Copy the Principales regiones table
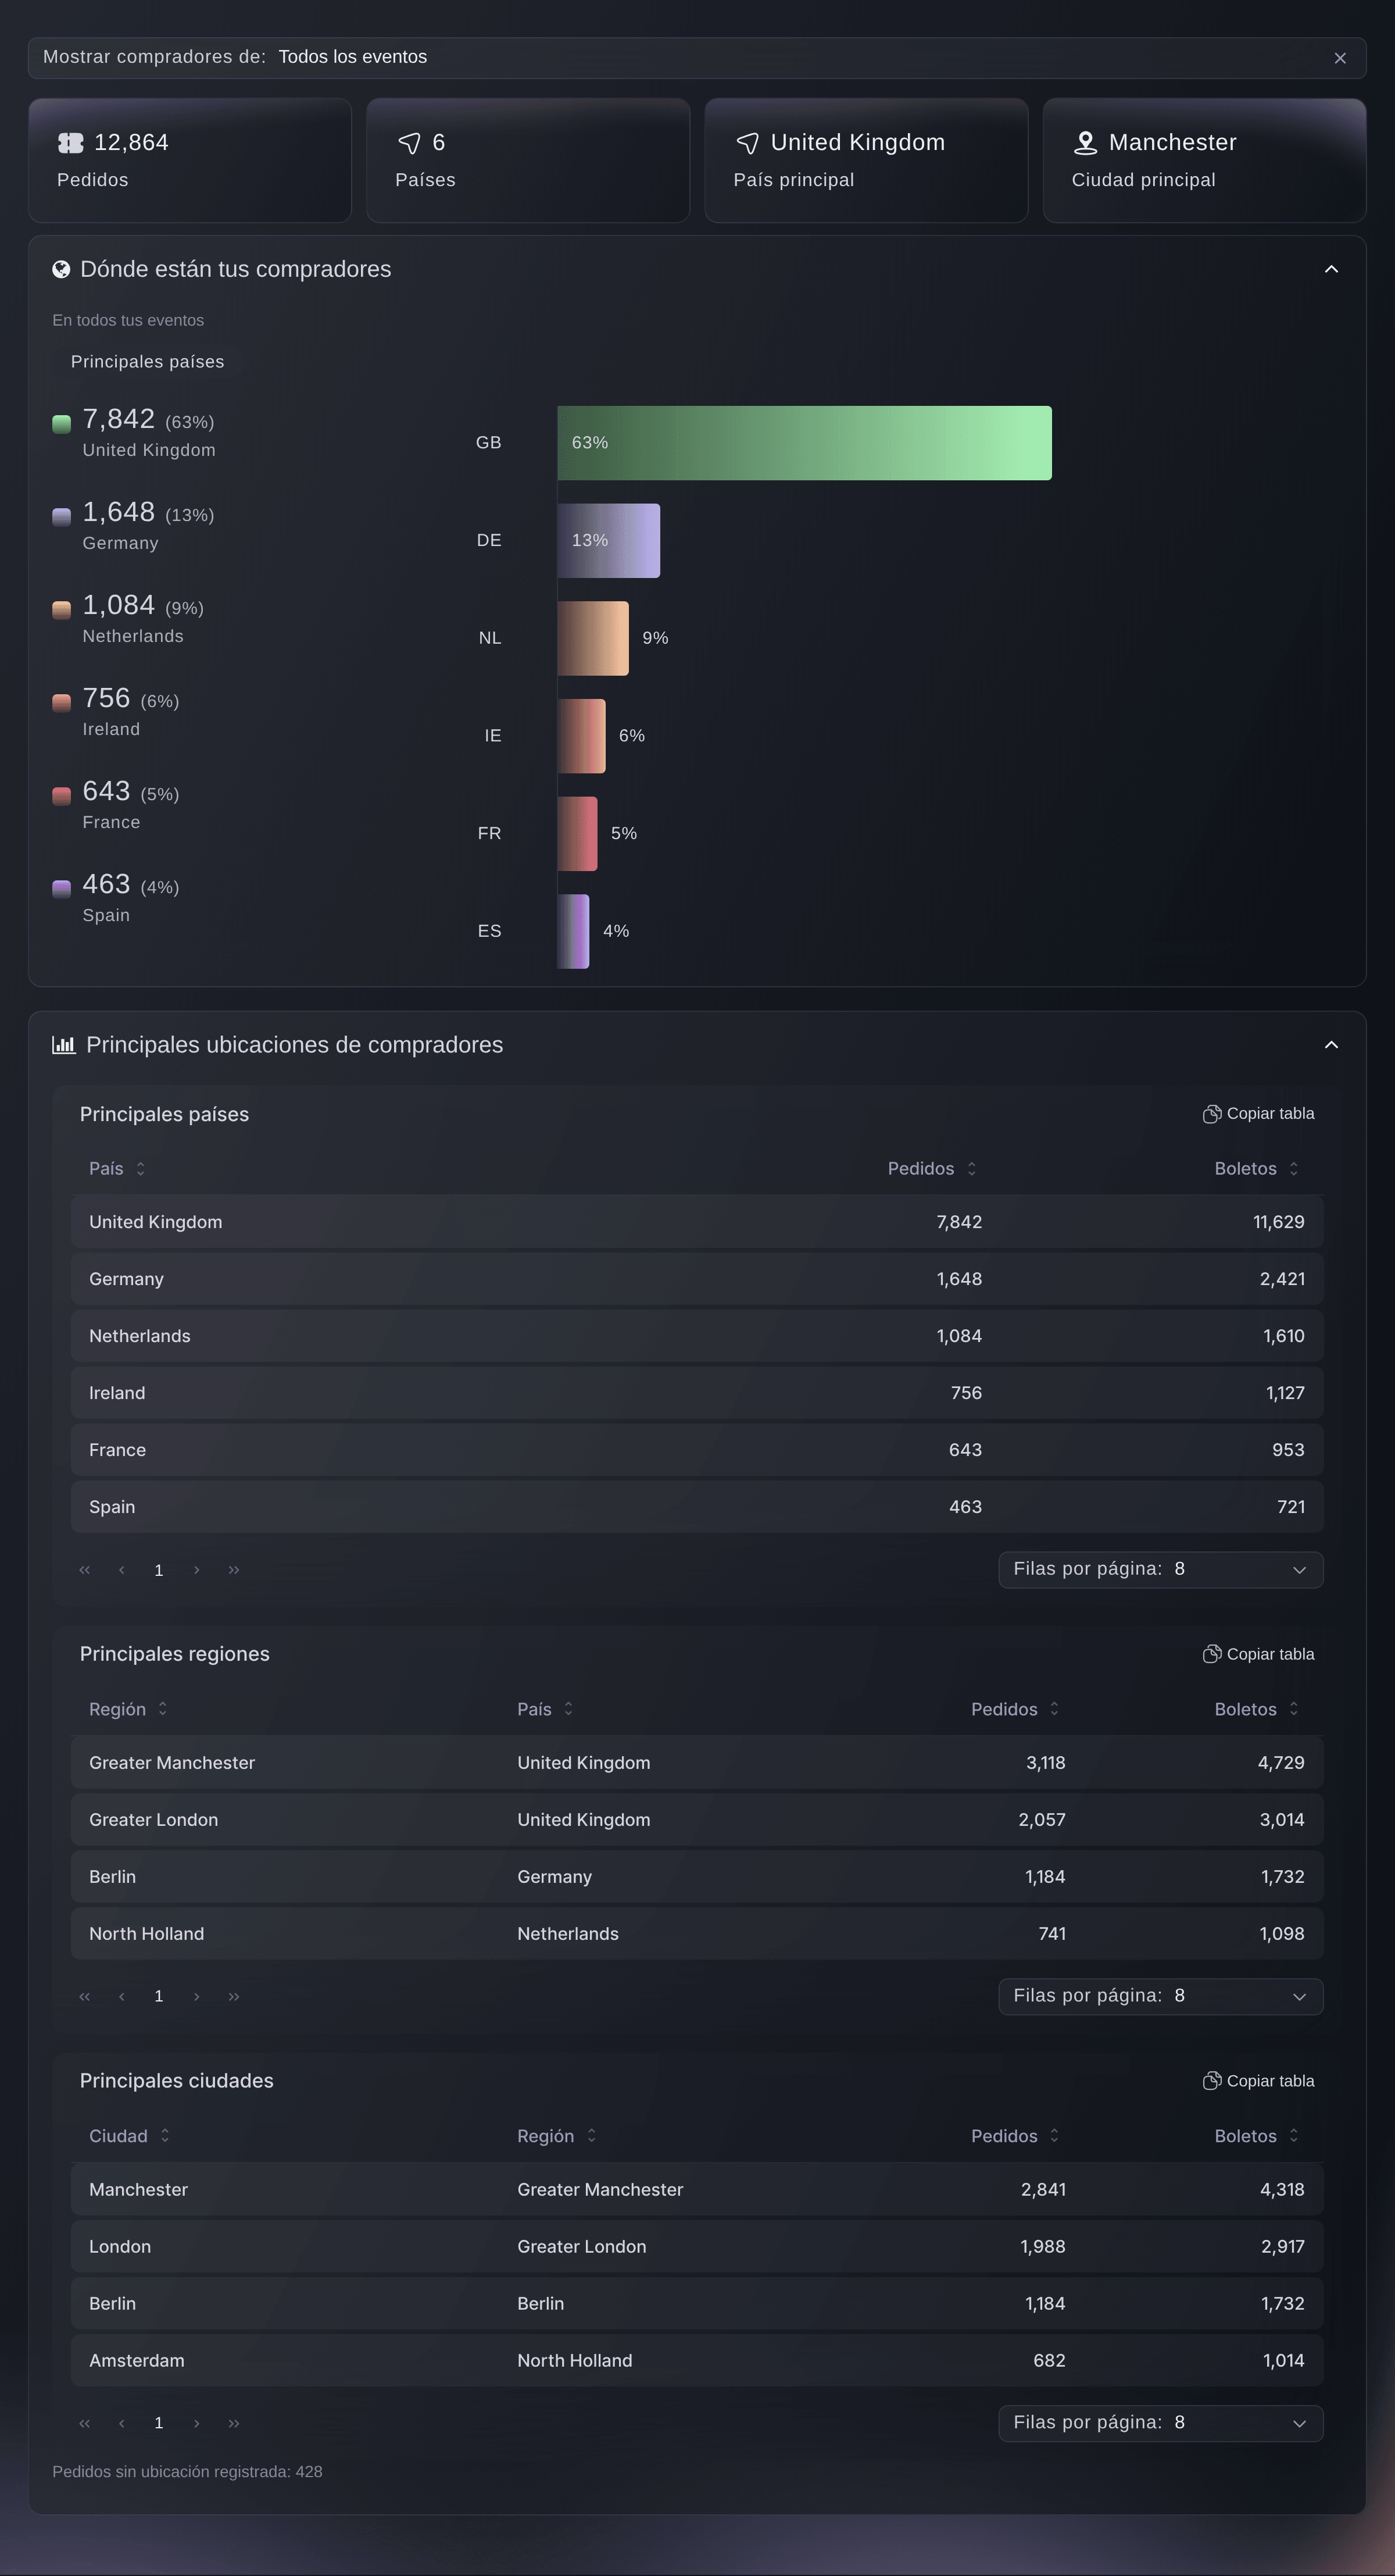The height and width of the screenshot is (2576, 1395). click(x=1258, y=1654)
